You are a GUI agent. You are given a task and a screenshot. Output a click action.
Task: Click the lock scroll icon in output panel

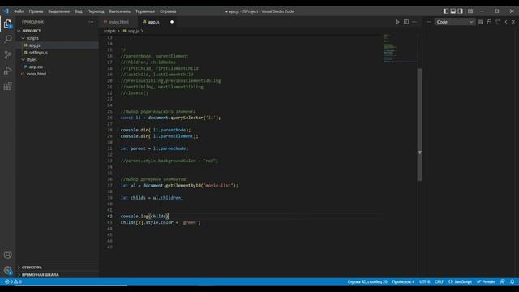click(489, 22)
